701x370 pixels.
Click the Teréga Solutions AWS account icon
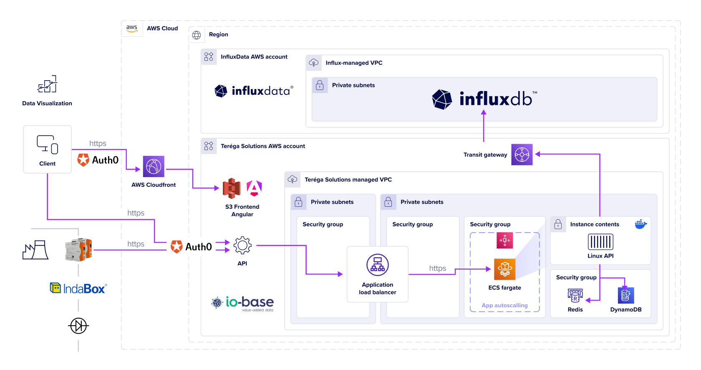pyautogui.click(x=209, y=146)
